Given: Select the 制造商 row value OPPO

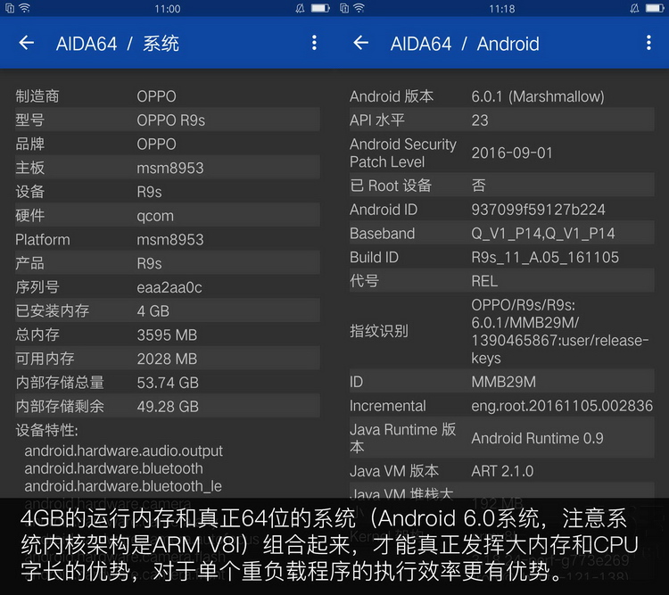Looking at the screenshot, I should tap(156, 96).
